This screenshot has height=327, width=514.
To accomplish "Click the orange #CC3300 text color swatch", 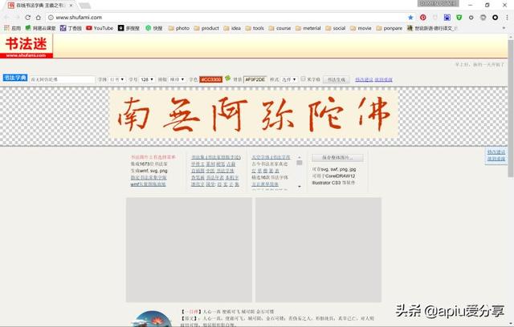I will pyautogui.click(x=210, y=79).
